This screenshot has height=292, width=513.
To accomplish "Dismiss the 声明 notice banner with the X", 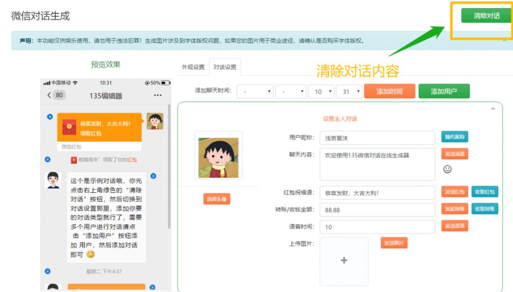I will click(x=504, y=40).
